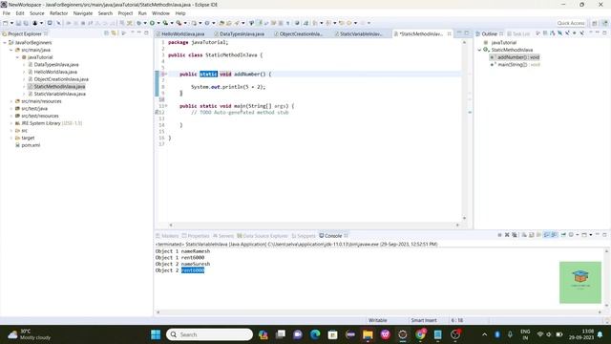Click the green Run button in toolbar
Image resolution: width=611 pixels, height=344 pixels.
[x=153, y=23]
